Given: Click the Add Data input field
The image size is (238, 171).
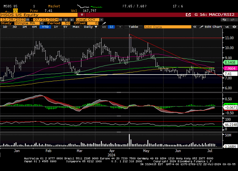Looking at the screenshot, I should [168, 27].
